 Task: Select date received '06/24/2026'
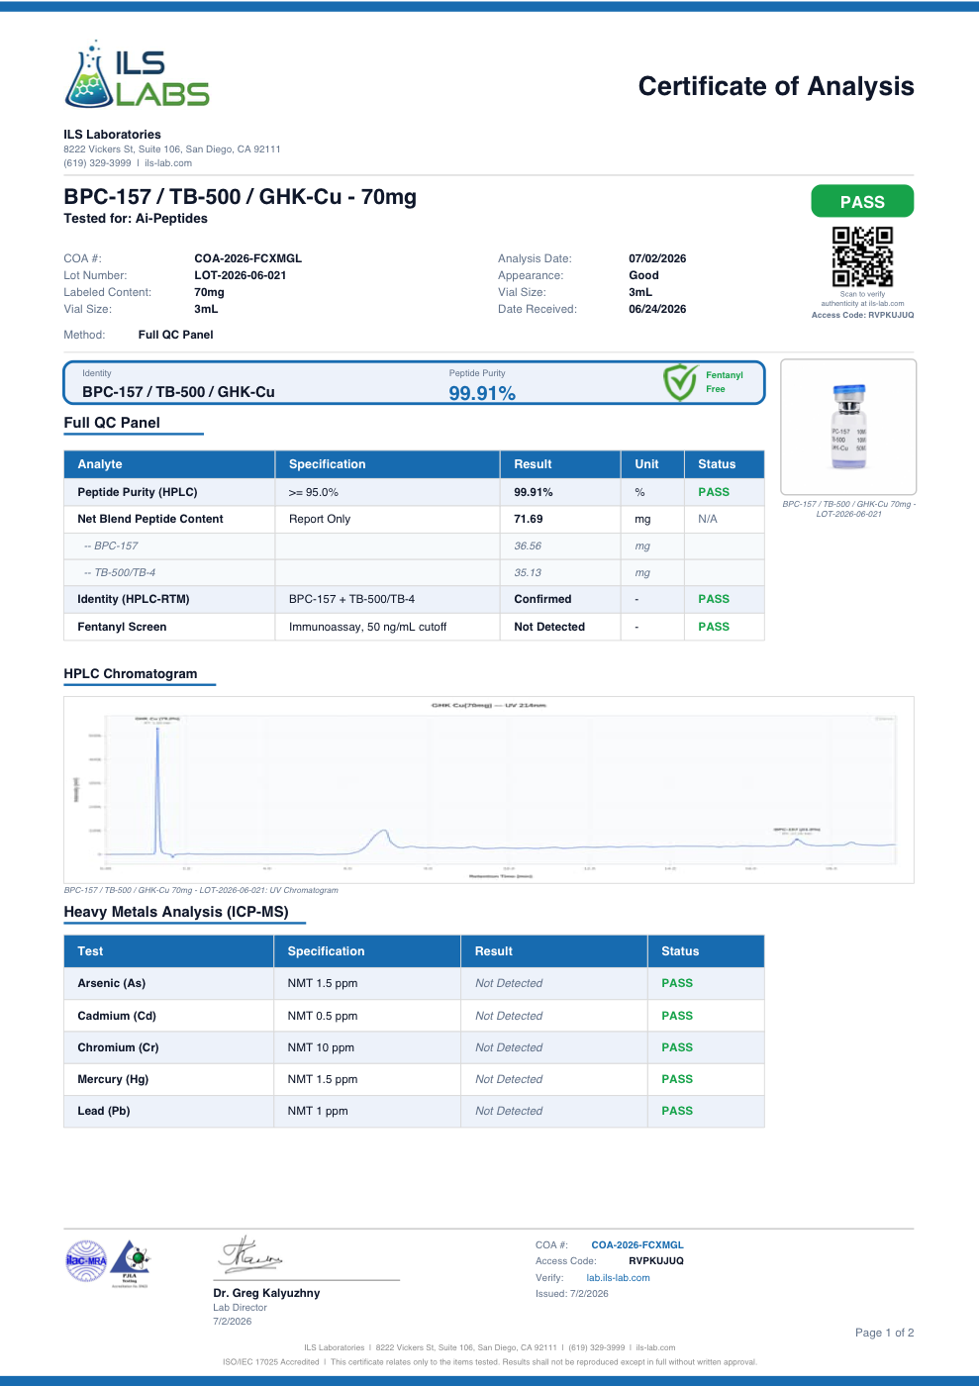pyautogui.click(x=657, y=309)
